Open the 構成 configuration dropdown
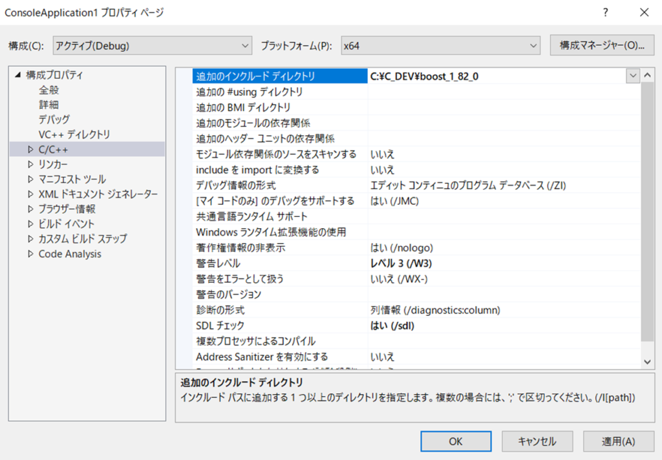 152,46
